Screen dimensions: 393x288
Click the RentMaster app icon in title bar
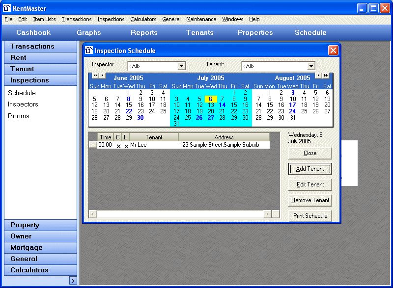pos(7,8)
